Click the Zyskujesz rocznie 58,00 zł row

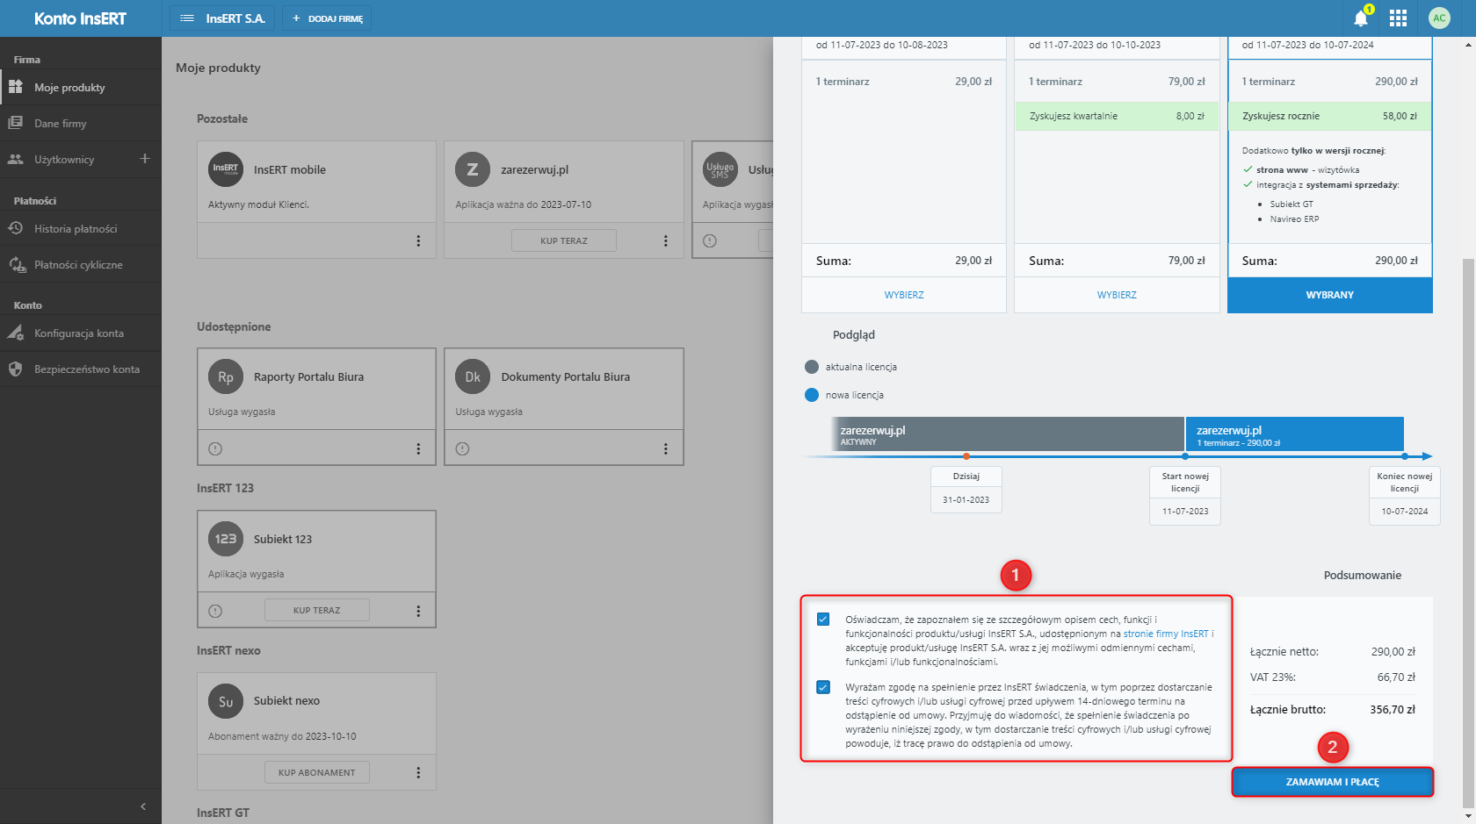(x=1330, y=116)
